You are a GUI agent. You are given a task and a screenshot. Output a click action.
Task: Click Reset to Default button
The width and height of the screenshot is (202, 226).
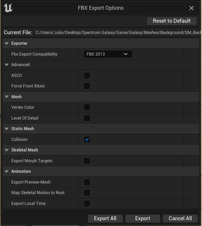172,21
